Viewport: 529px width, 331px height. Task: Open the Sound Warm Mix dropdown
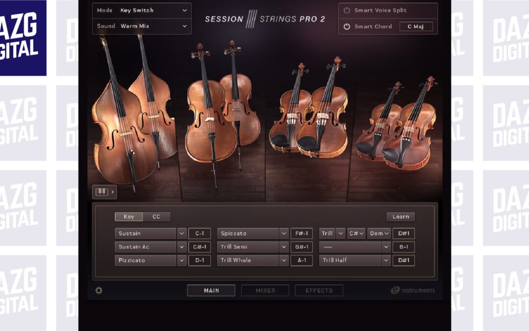pyautogui.click(x=142, y=26)
